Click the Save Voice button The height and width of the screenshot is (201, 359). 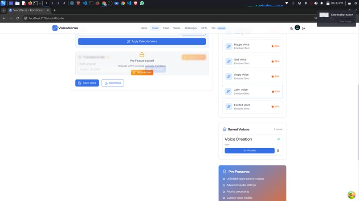pyautogui.click(x=87, y=83)
